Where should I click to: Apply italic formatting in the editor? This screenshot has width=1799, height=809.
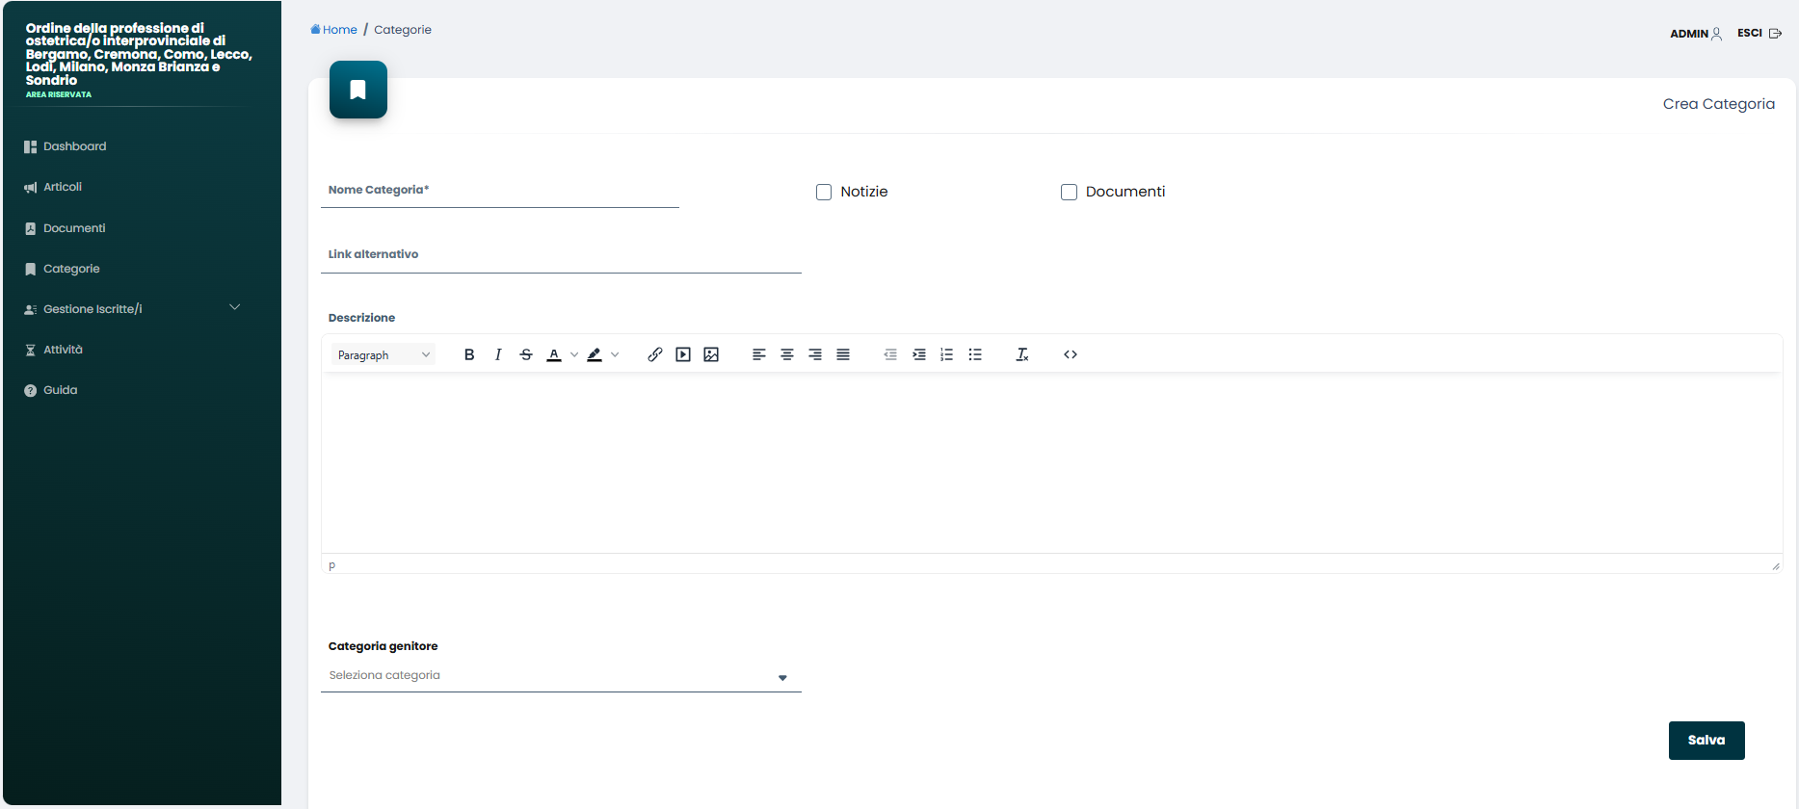[x=498, y=354]
